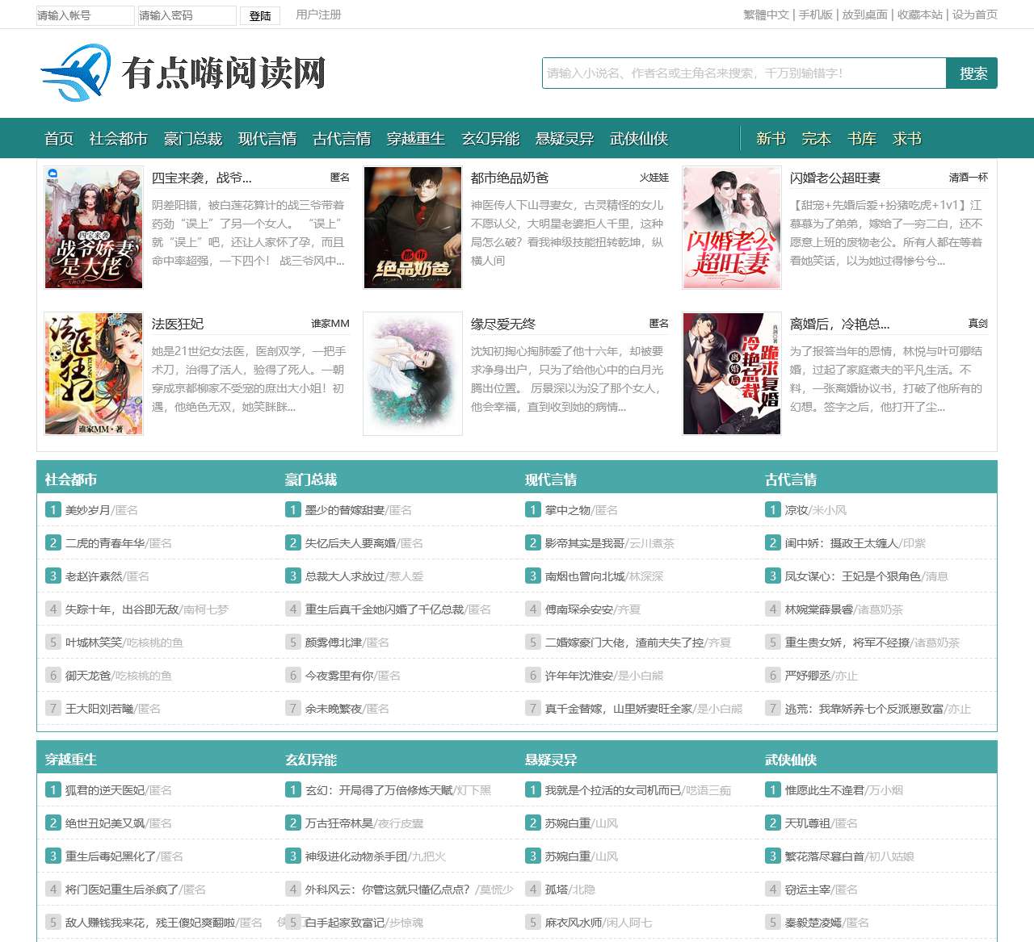Open 墨少的替嫁甜妻 in 豪门总裁 list
This screenshot has height=942, width=1034.
(345, 510)
